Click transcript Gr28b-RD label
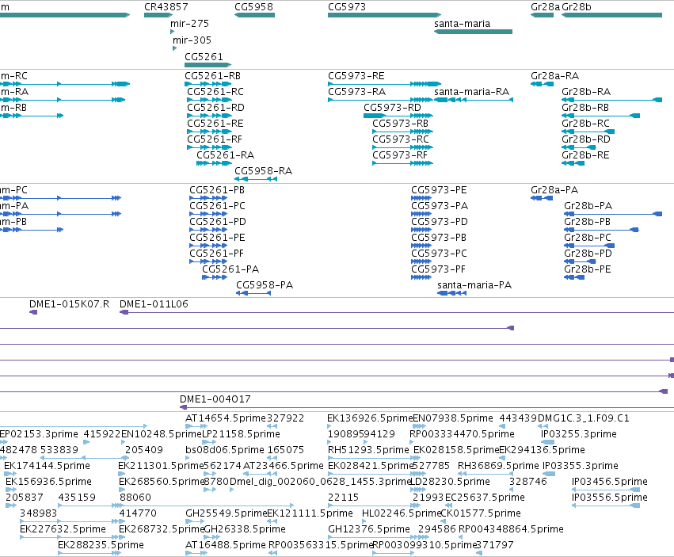The width and height of the screenshot is (674, 557). pos(586,139)
